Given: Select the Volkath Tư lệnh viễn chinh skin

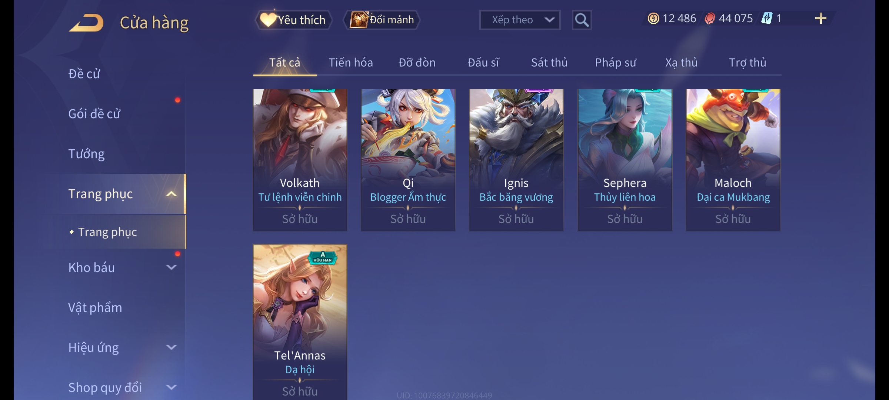Looking at the screenshot, I should pos(300,160).
